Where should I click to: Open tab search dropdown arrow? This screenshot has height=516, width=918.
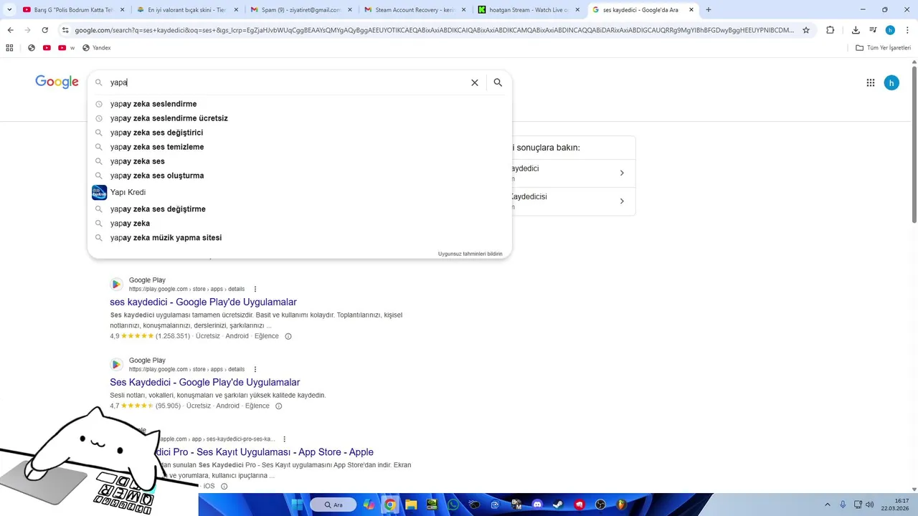tap(8, 10)
